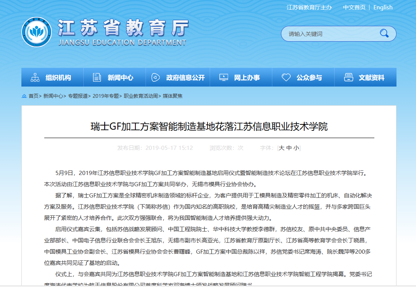Click the 网上办事 monitor icon
416x287 pixels.
tap(224, 78)
